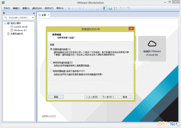Click the < 上一步(B) button

click(x=92, y=97)
